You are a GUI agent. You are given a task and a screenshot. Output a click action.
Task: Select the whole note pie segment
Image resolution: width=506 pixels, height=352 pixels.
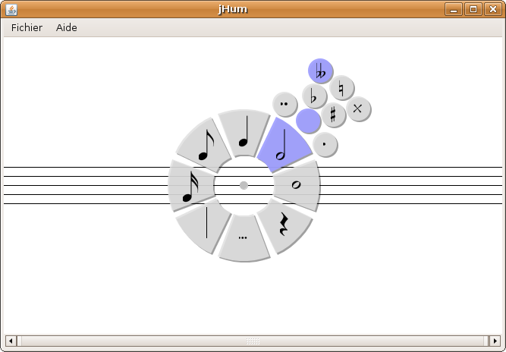297,185
